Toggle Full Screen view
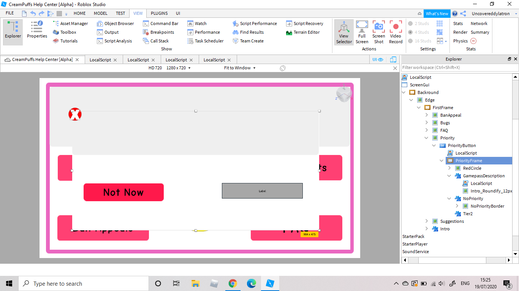The width and height of the screenshot is (519, 291). pos(362,32)
